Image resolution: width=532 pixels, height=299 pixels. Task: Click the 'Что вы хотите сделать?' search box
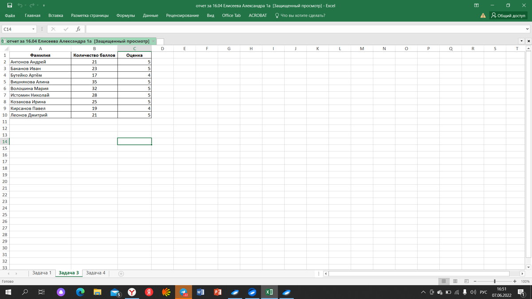tap(300, 16)
